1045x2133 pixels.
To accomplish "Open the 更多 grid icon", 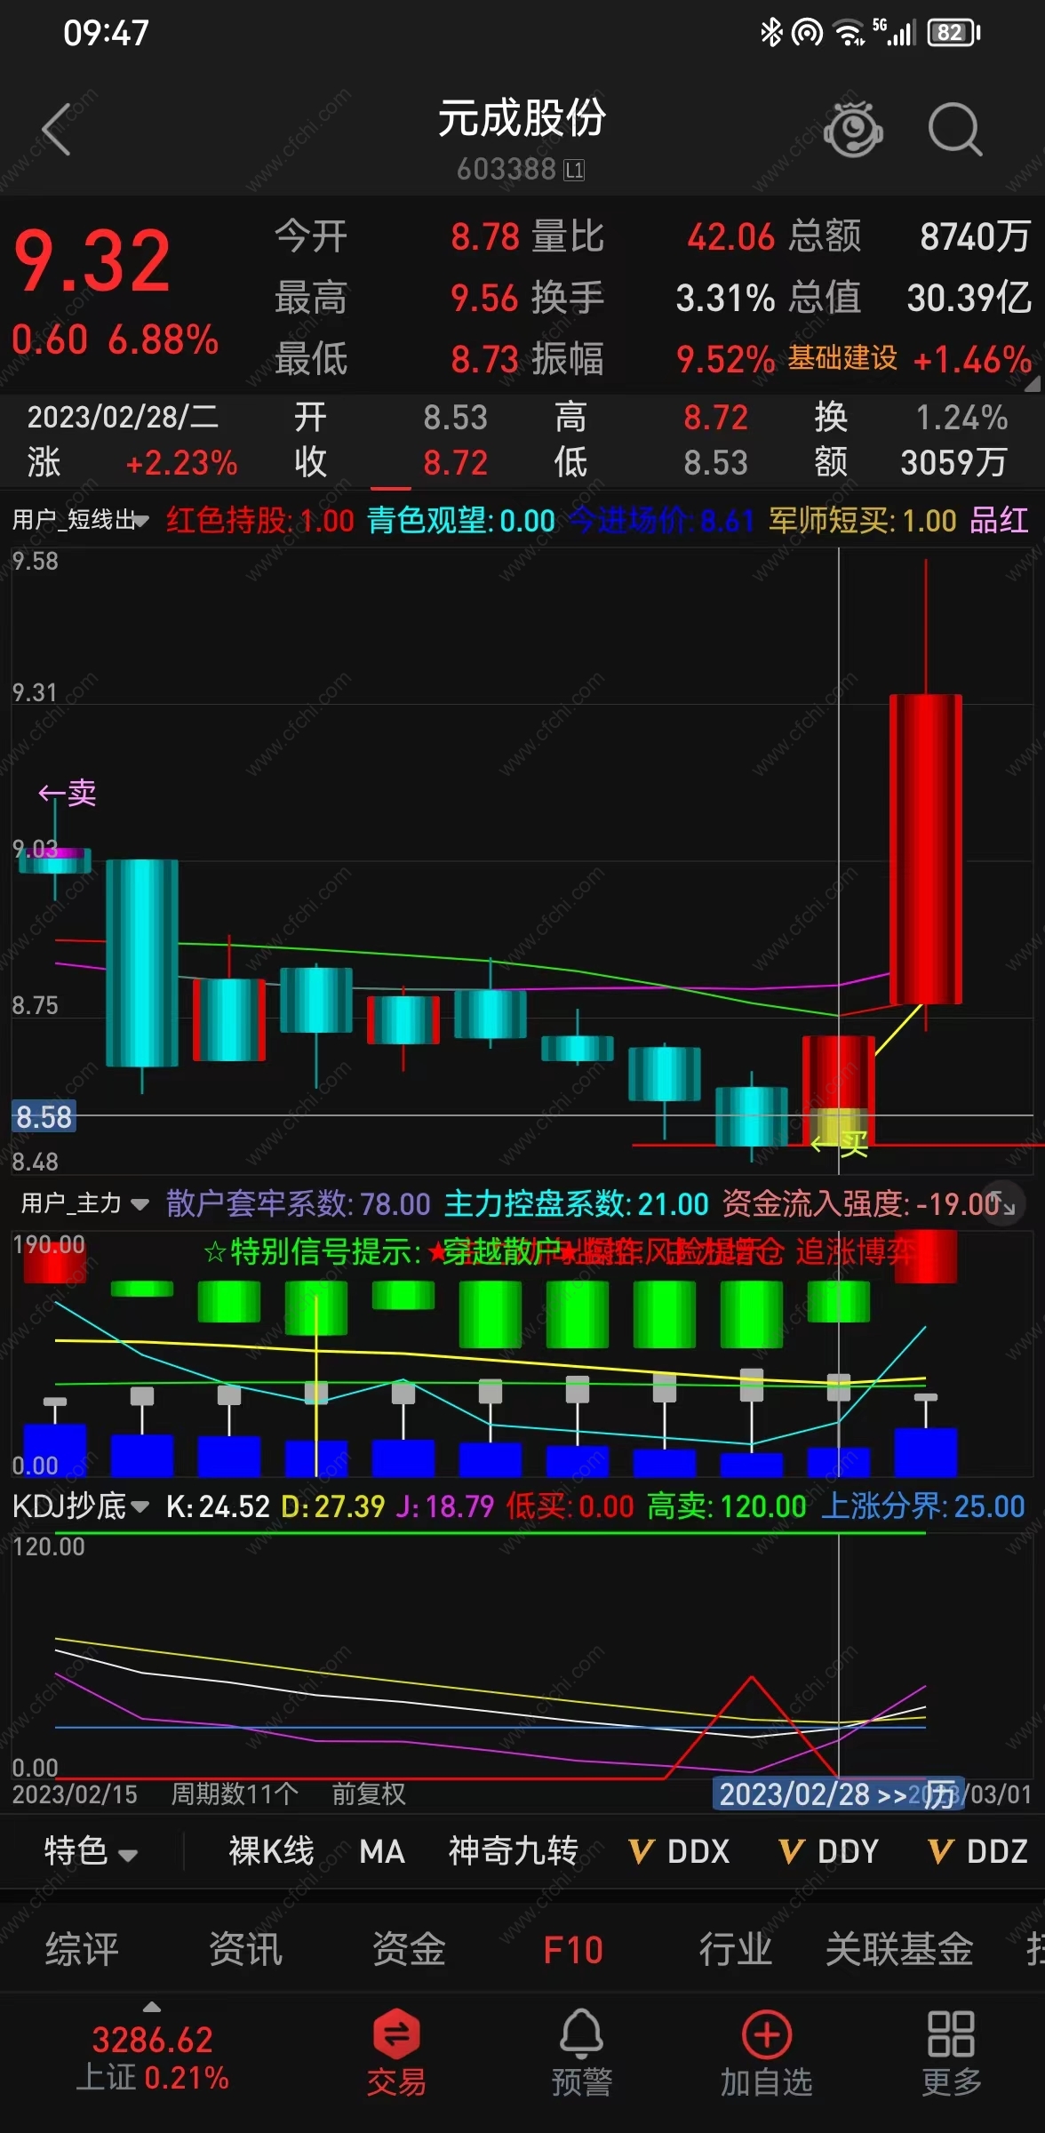I will tap(951, 2053).
